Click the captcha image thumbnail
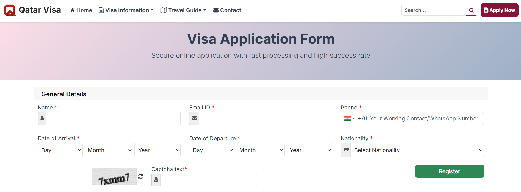 (x=114, y=177)
